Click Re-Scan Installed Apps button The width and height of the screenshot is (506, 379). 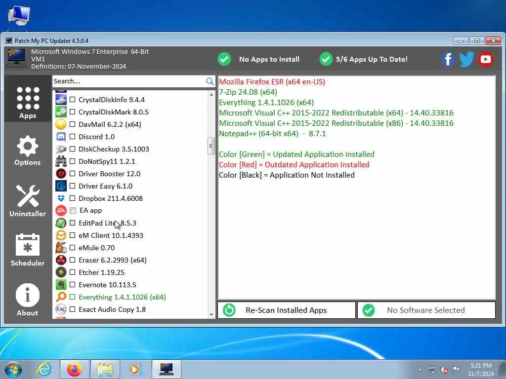click(287, 310)
